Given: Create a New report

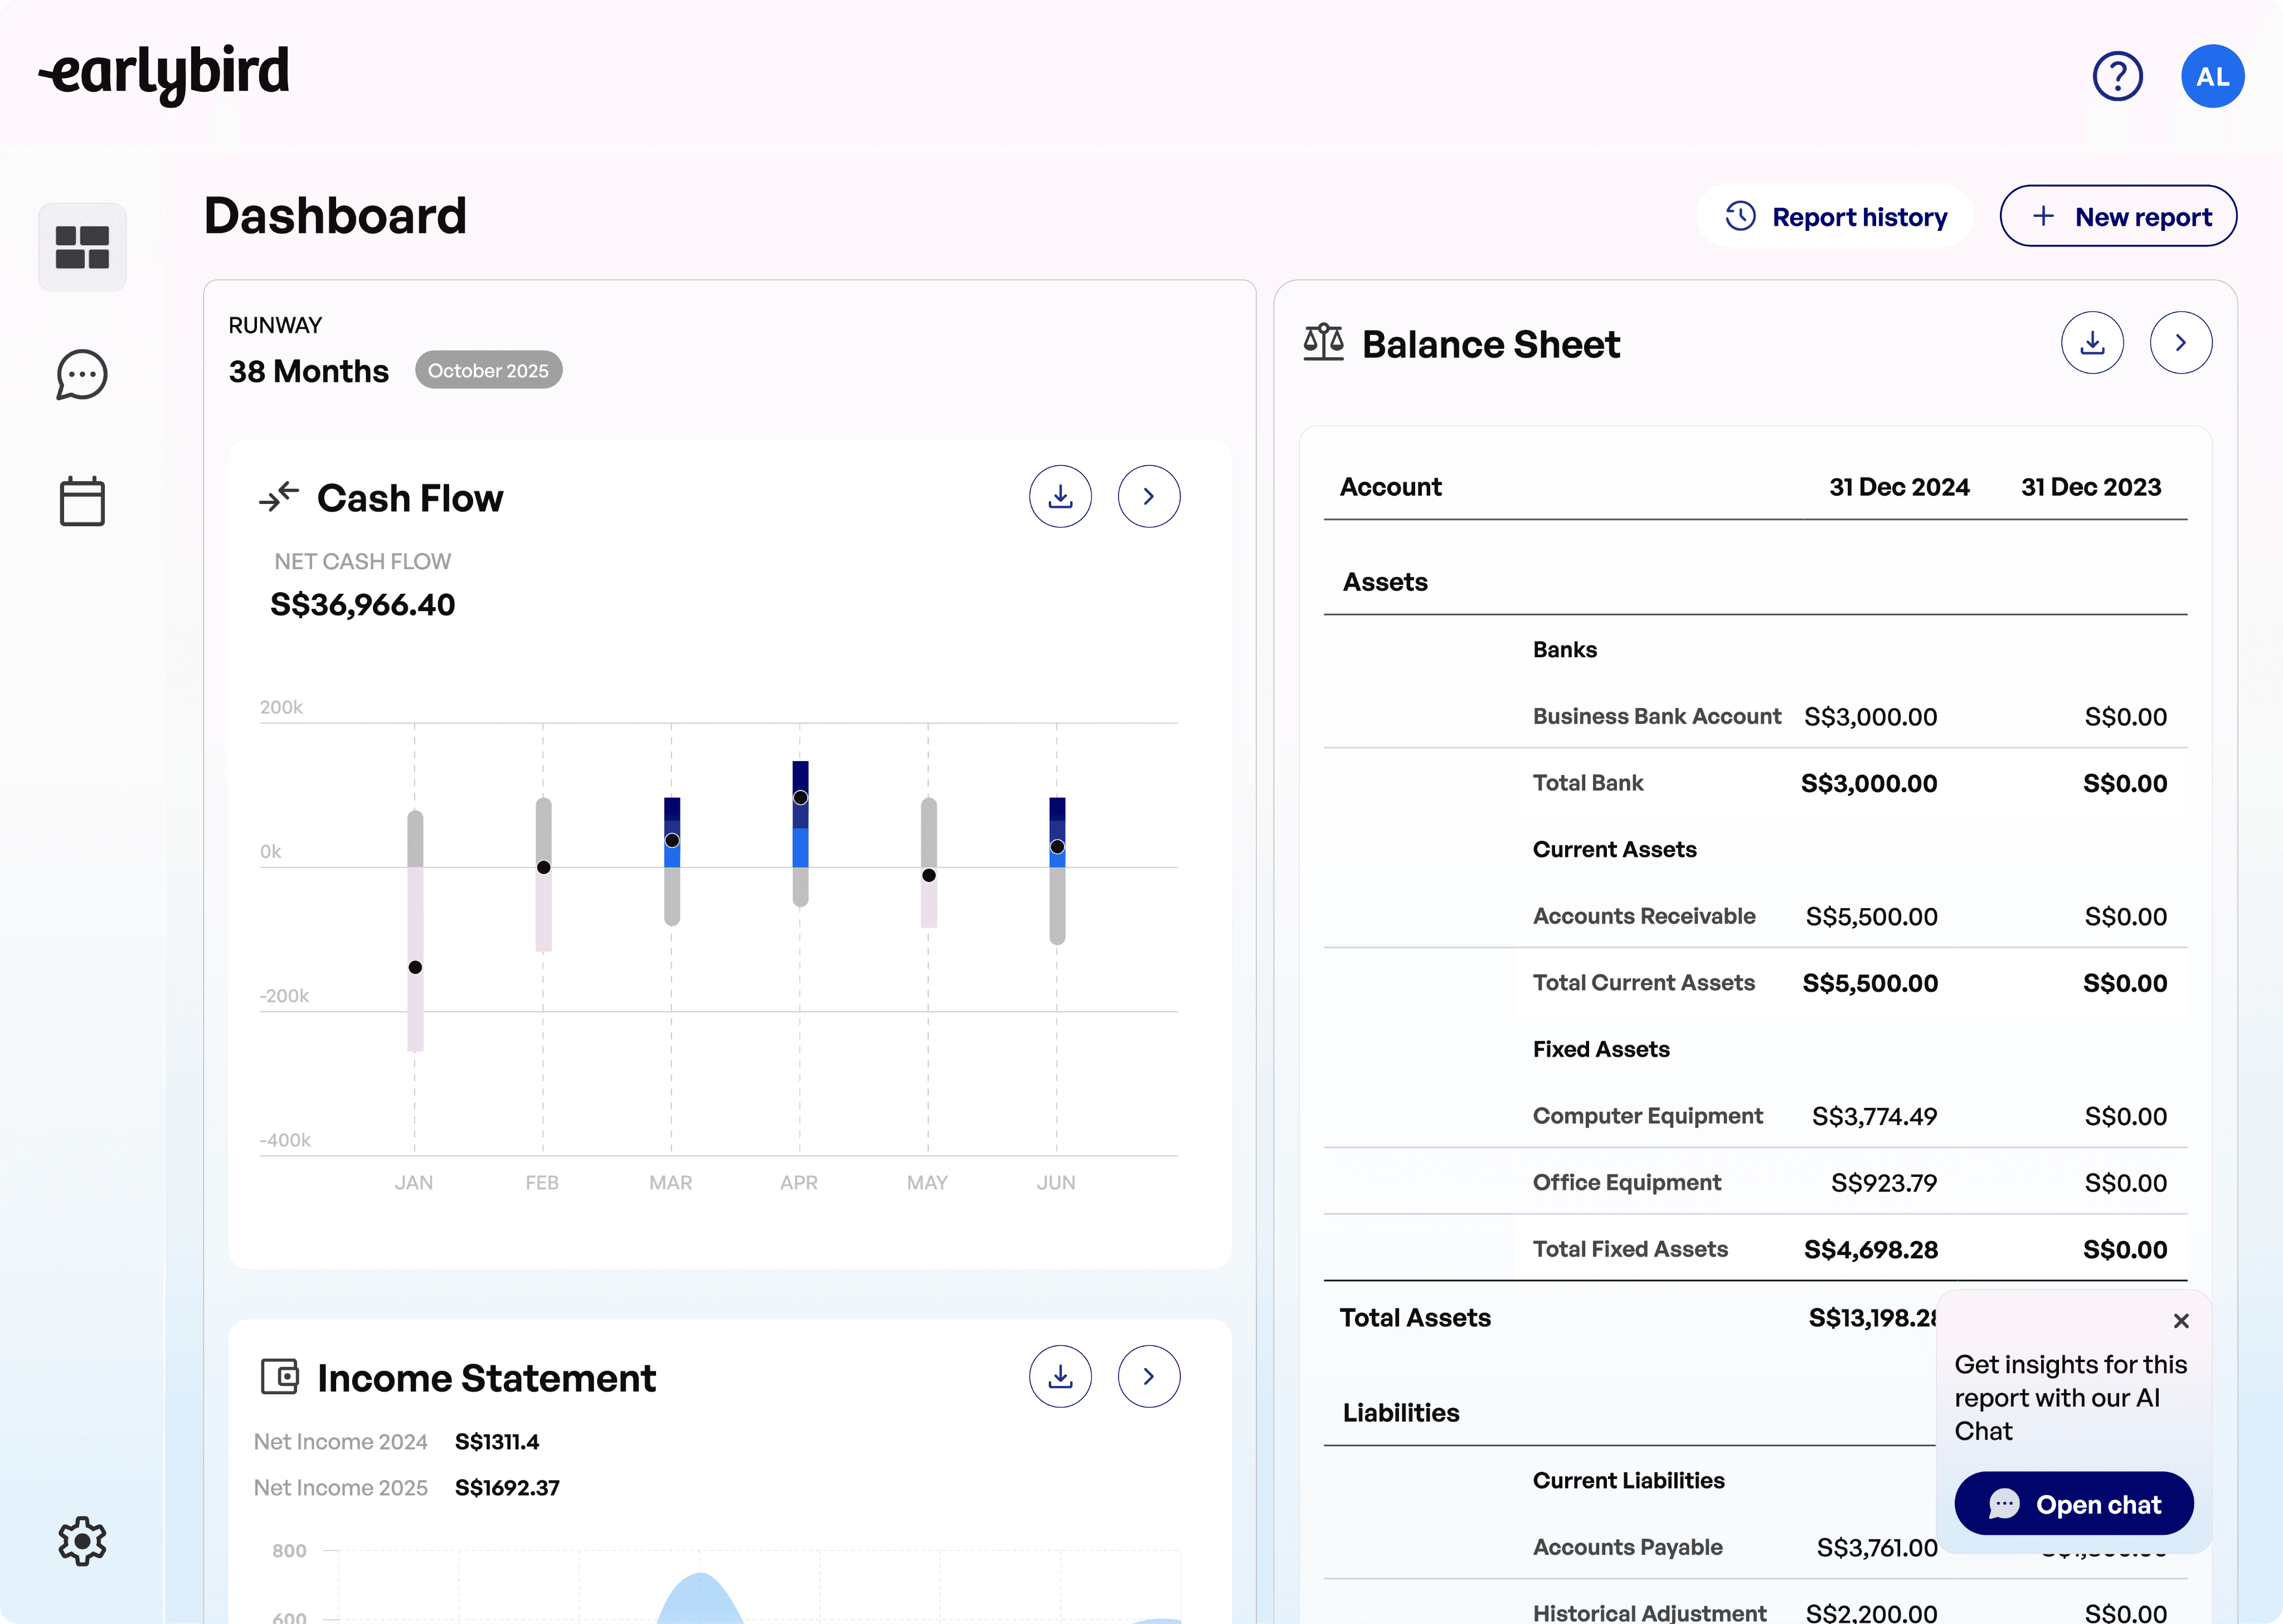Looking at the screenshot, I should (2118, 216).
